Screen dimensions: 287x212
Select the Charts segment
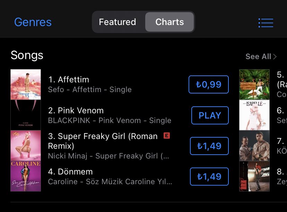pyautogui.click(x=169, y=22)
